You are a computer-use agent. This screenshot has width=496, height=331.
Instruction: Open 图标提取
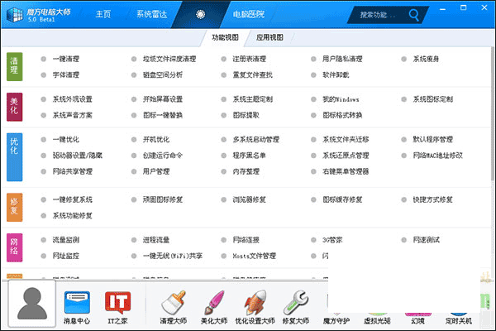(x=246, y=115)
